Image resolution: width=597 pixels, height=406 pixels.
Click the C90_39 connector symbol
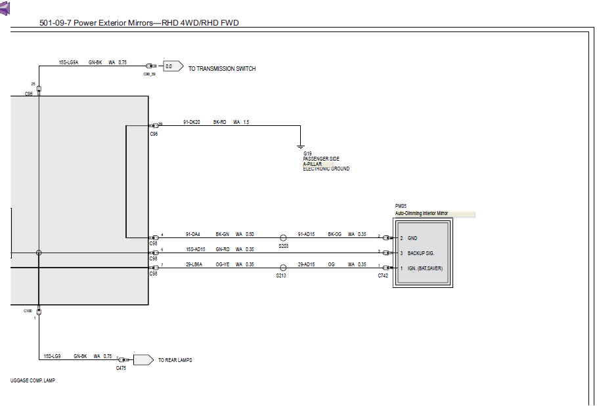pos(151,66)
